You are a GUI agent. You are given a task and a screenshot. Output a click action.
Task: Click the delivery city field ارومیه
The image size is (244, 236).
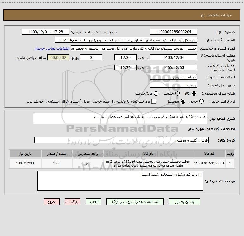[x=174, y=85]
